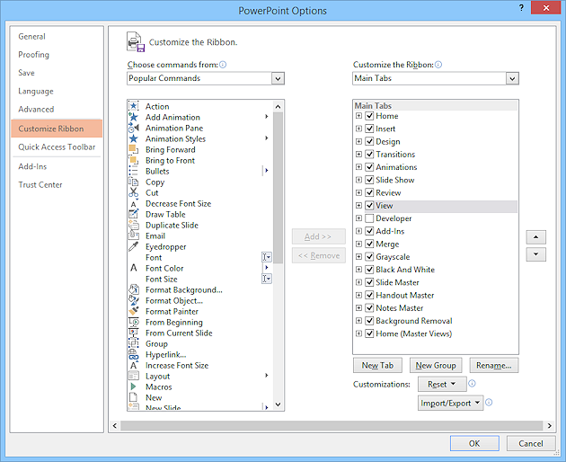Click the From Beginning slideshow icon

[134, 322]
